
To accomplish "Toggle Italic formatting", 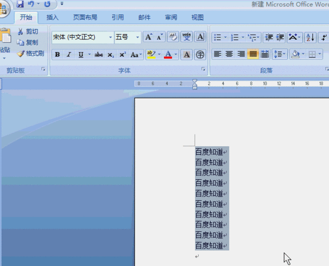I will (x=69, y=55).
